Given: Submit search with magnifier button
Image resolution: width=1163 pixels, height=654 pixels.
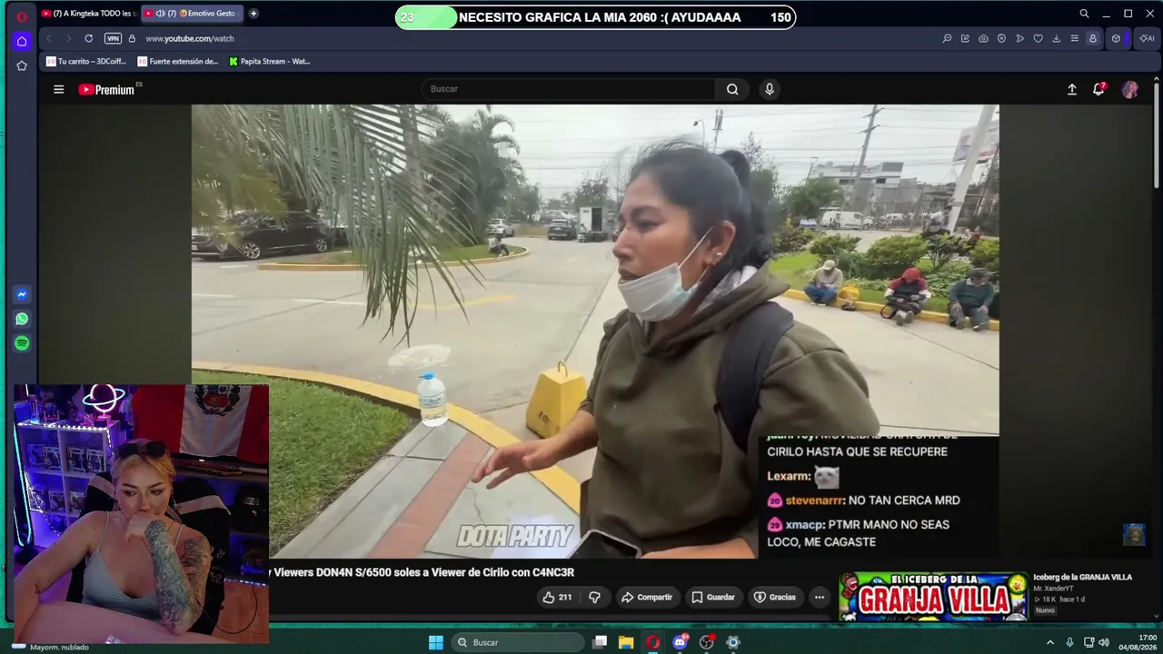Looking at the screenshot, I should (x=732, y=89).
